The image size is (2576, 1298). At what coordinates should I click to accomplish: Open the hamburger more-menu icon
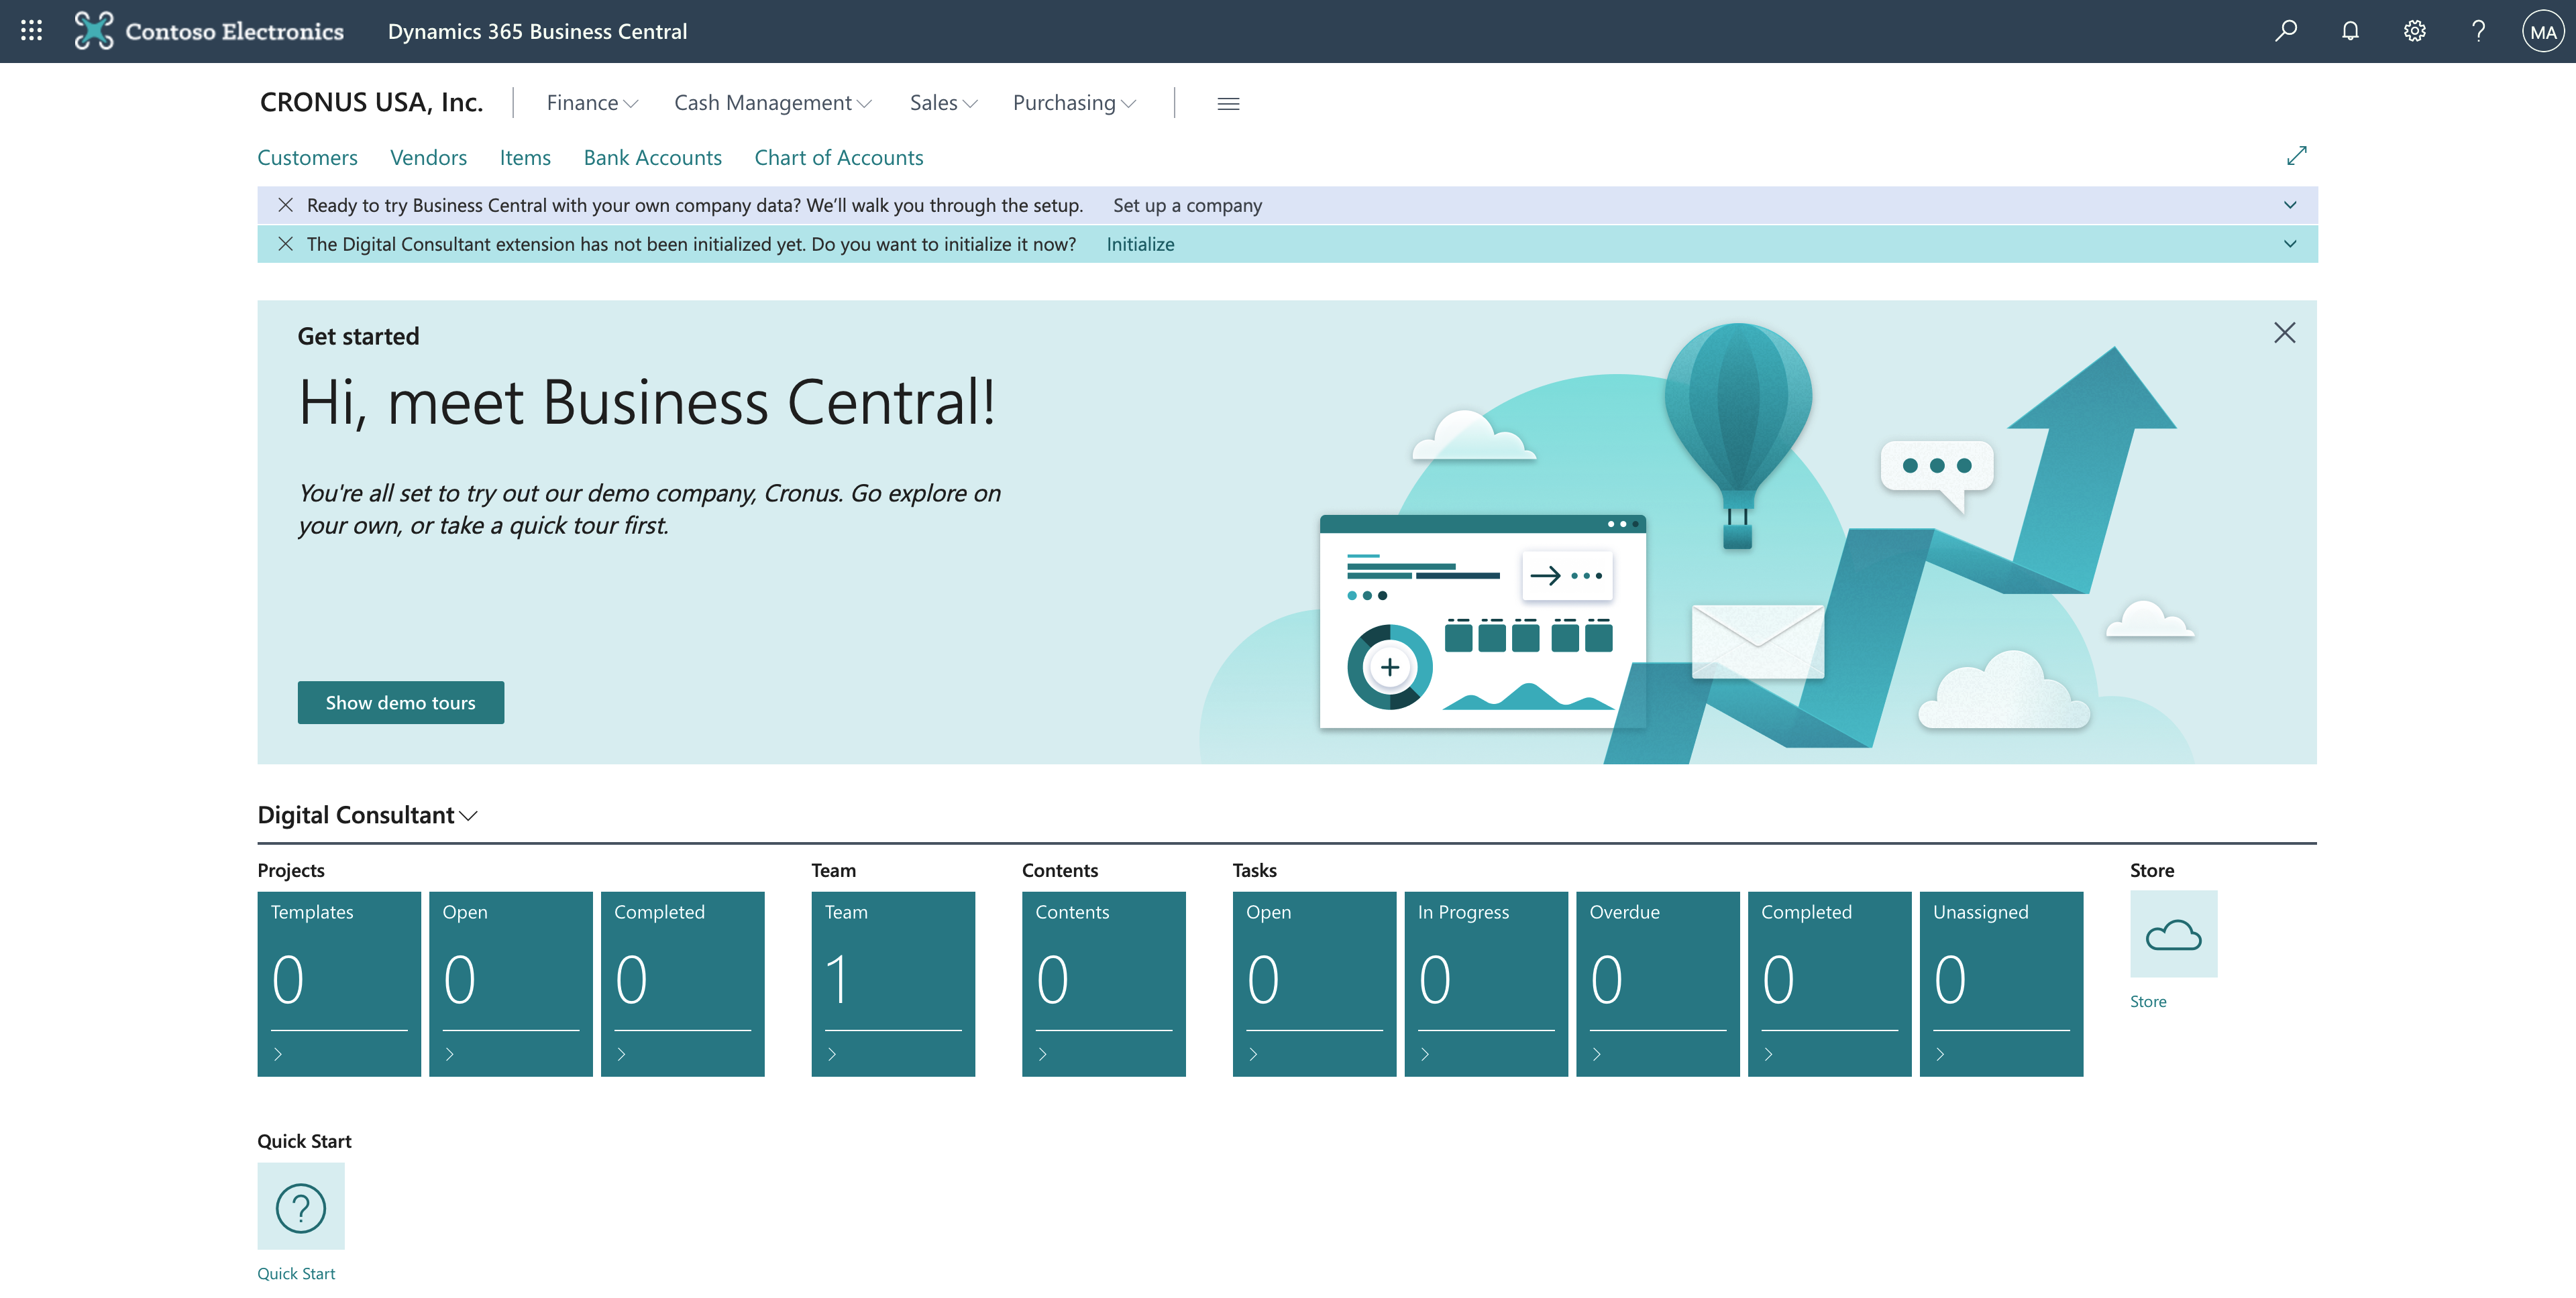click(1228, 104)
